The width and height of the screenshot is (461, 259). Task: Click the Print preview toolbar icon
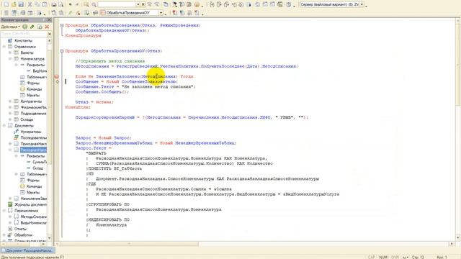pos(61,5)
